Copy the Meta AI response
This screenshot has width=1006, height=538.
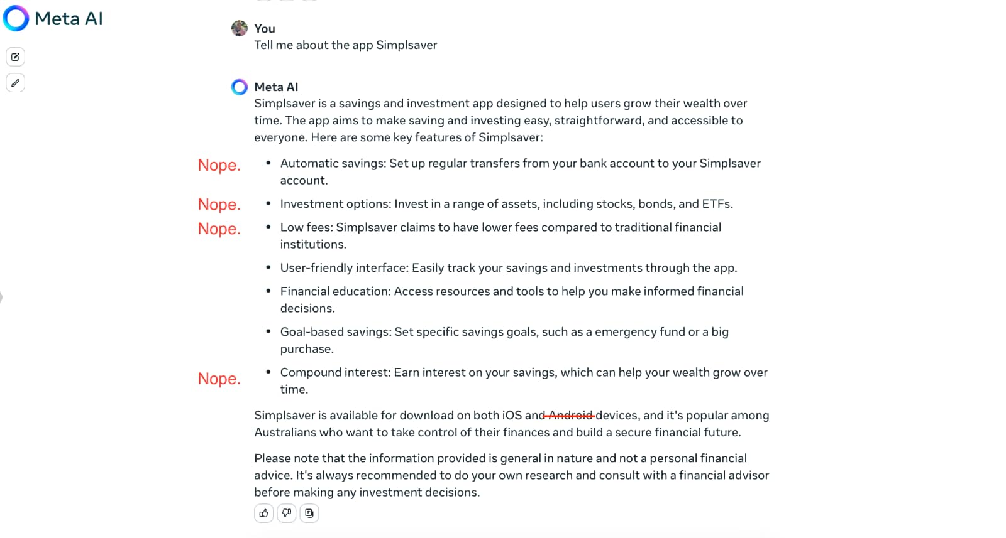309,514
